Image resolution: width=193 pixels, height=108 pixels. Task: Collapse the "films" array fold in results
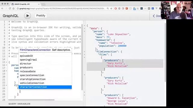(x=84, y=55)
